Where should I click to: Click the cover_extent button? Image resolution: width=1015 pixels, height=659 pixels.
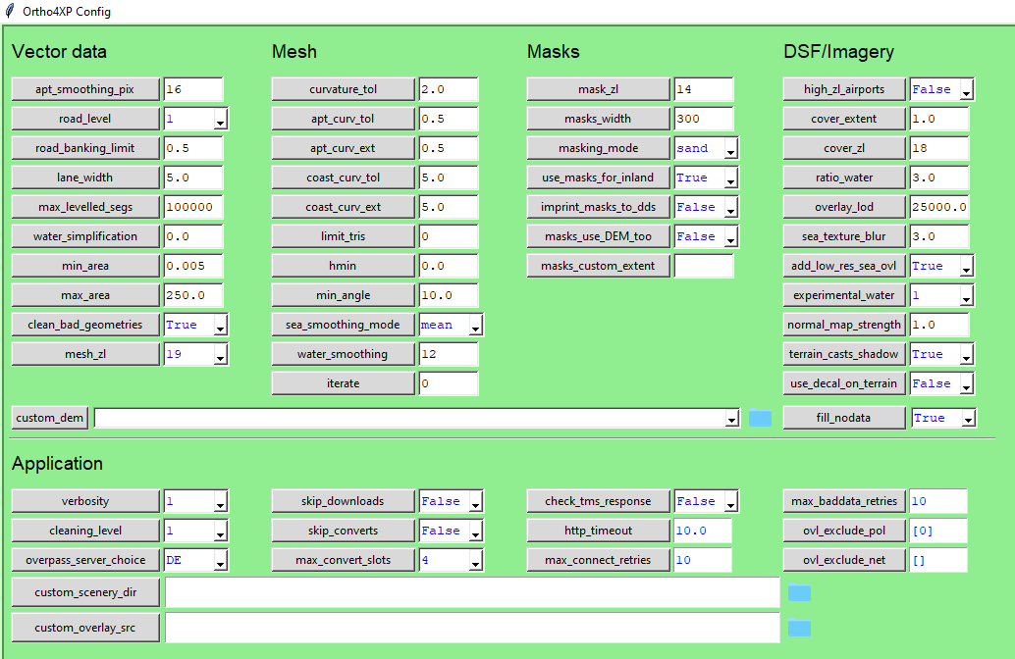(x=844, y=119)
